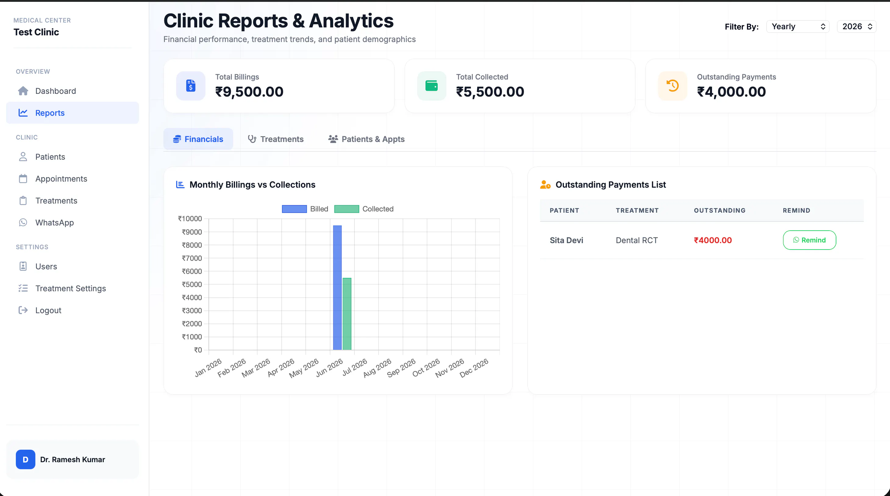Click the Filter By: label
The height and width of the screenshot is (496, 890).
(742, 27)
